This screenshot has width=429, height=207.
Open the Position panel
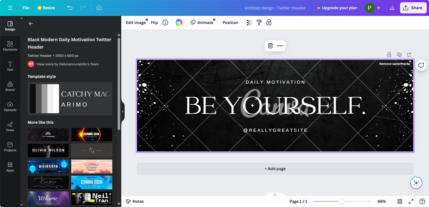tap(230, 22)
